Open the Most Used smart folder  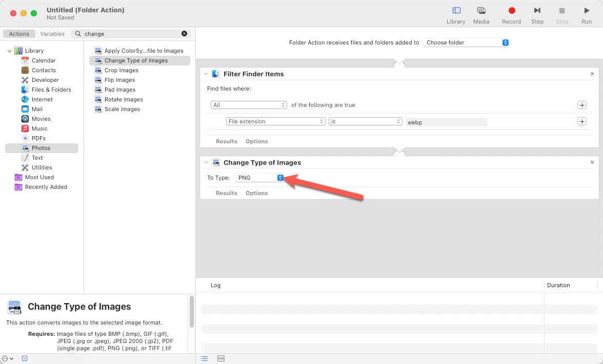click(39, 177)
